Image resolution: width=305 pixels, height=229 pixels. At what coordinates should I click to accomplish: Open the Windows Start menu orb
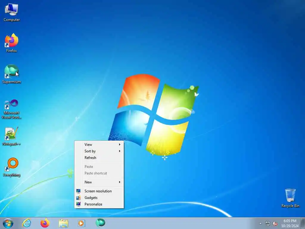click(x=8, y=223)
